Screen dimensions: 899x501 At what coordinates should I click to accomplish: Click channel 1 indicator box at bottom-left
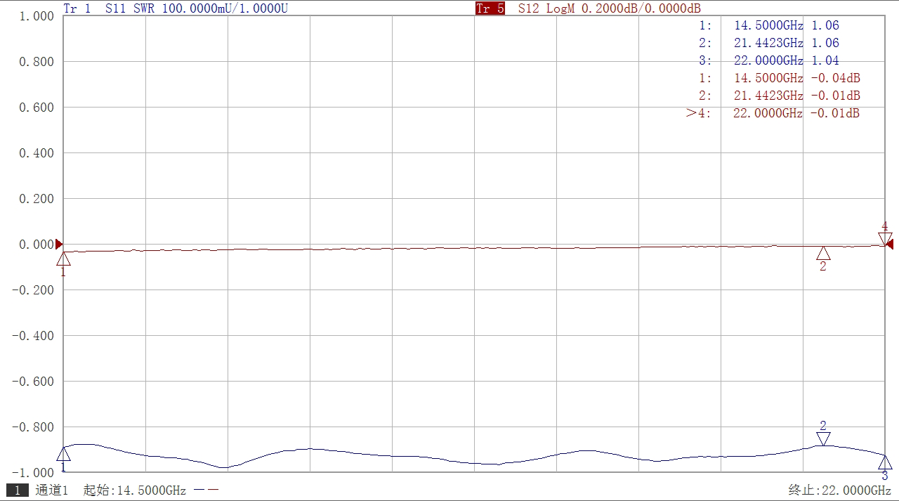pos(17,490)
